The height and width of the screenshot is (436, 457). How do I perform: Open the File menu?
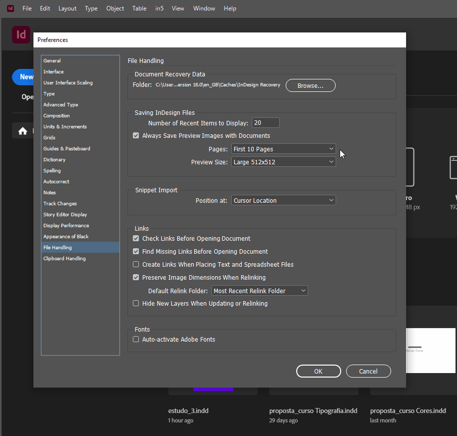[x=27, y=8]
